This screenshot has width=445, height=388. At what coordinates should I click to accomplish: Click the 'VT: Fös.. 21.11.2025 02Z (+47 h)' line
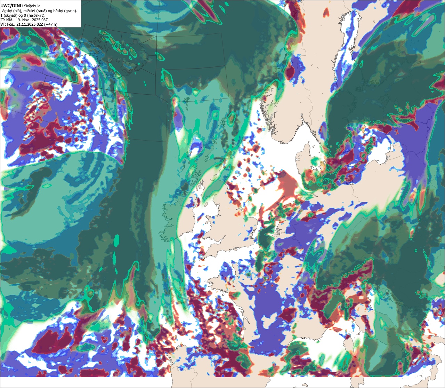coord(29,24)
